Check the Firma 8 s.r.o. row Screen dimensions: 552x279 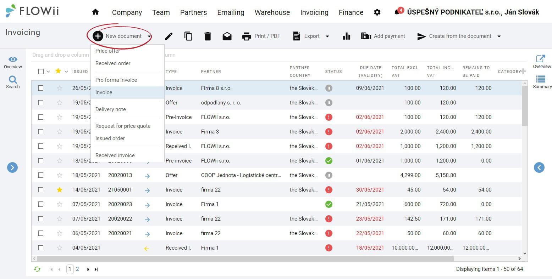coord(41,88)
